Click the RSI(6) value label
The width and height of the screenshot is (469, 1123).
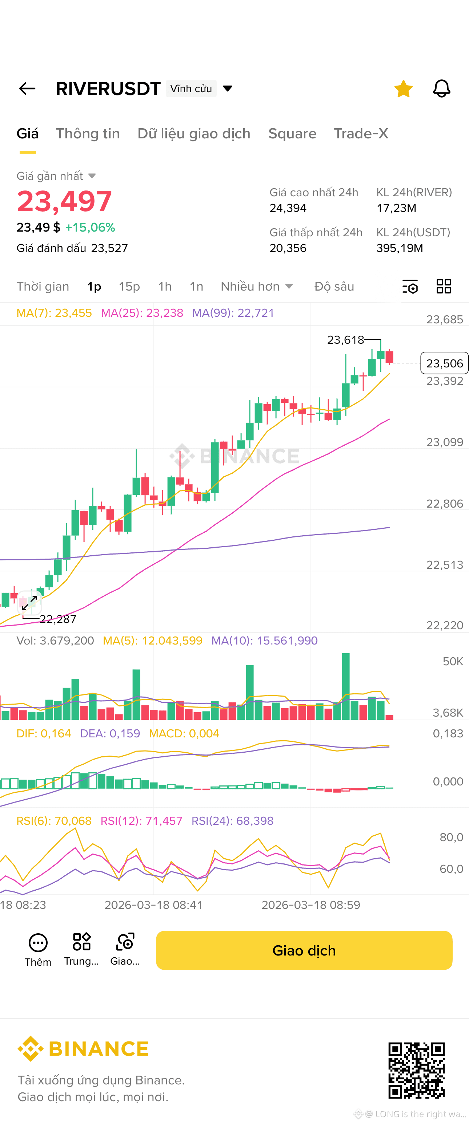(x=54, y=821)
